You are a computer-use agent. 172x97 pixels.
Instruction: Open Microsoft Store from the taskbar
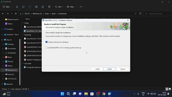(92, 94)
